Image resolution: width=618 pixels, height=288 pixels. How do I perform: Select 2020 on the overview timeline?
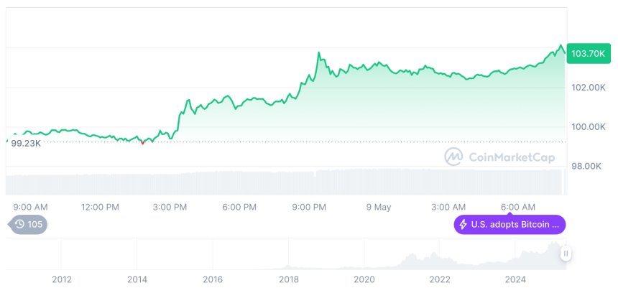pyautogui.click(x=364, y=279)
